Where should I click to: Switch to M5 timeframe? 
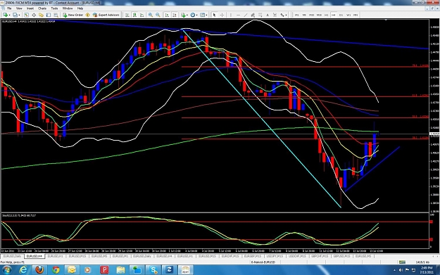[x=304, y=15]
